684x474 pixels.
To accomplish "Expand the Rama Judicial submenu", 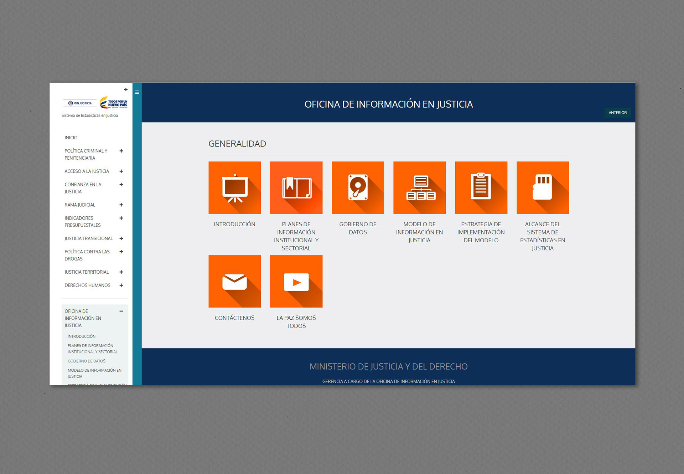I will 121,205.
